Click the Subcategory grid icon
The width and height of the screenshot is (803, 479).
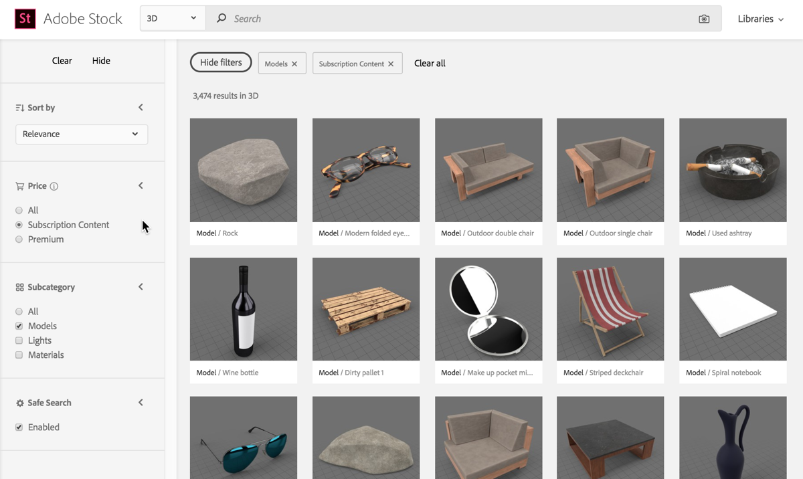click(x=19, y=287)
